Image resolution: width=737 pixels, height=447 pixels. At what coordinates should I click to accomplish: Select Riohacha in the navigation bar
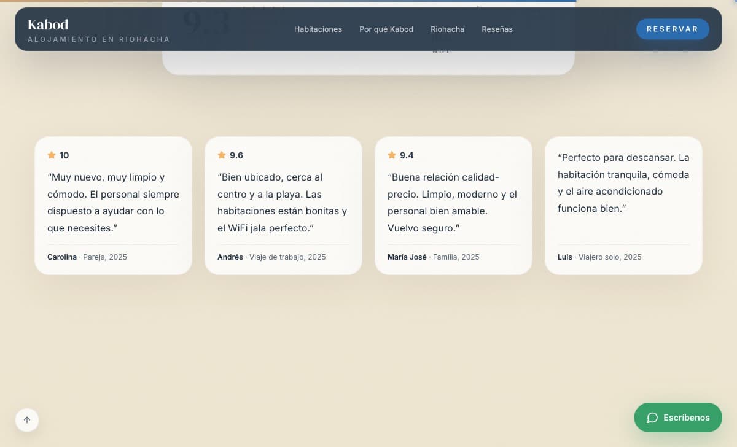tap(447, 29)
